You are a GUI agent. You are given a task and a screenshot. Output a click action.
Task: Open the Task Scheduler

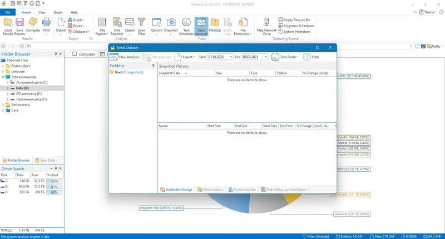point(186,26)
